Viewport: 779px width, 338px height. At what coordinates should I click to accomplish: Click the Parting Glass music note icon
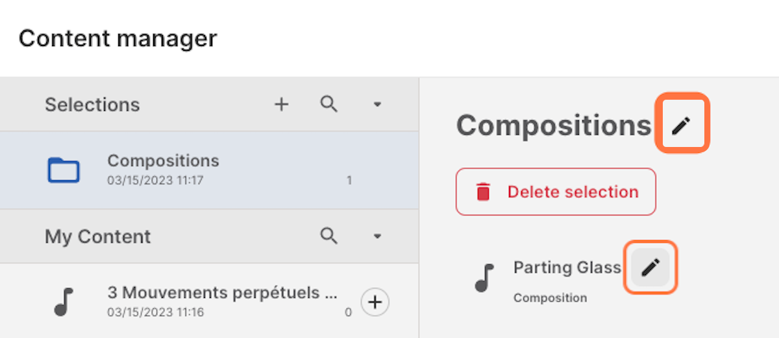[484, 278]
